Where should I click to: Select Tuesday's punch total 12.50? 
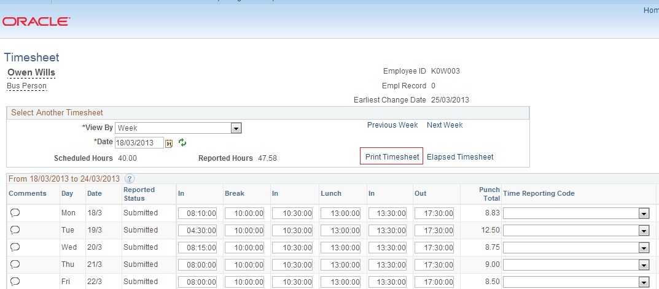491,230
